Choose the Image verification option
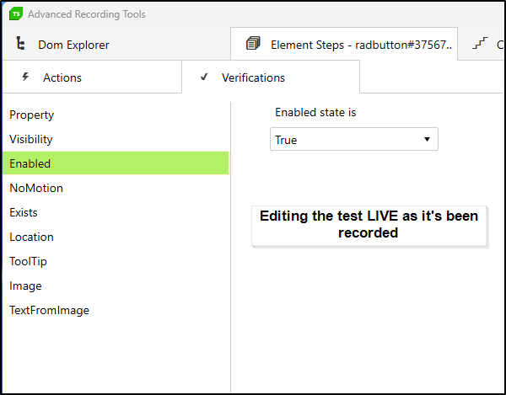The image size is (506, 395). [25, 286]
